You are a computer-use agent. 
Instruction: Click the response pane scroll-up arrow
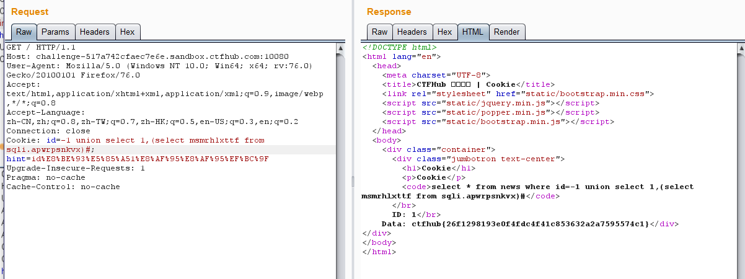tap(740, 48)
